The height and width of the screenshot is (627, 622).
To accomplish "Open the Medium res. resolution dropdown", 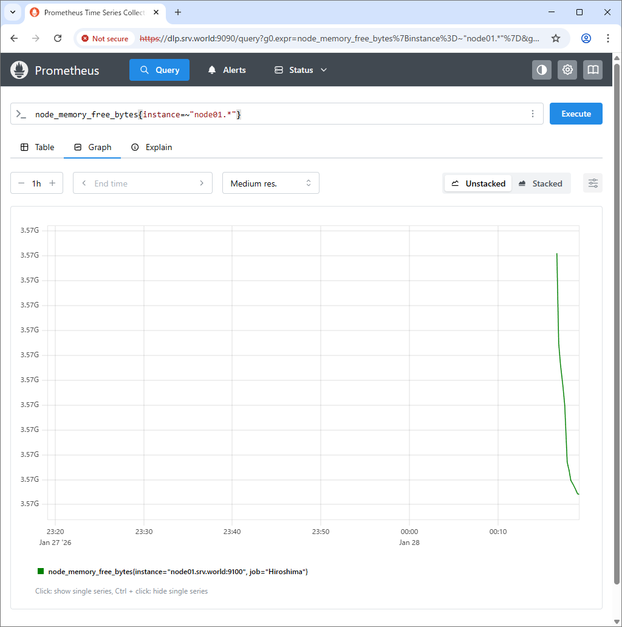I will (x=271, y=183).
